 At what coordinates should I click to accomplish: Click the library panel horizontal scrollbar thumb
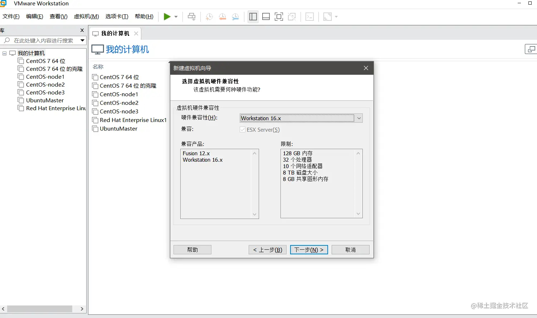pyautogui.click(x=40, y=309)
